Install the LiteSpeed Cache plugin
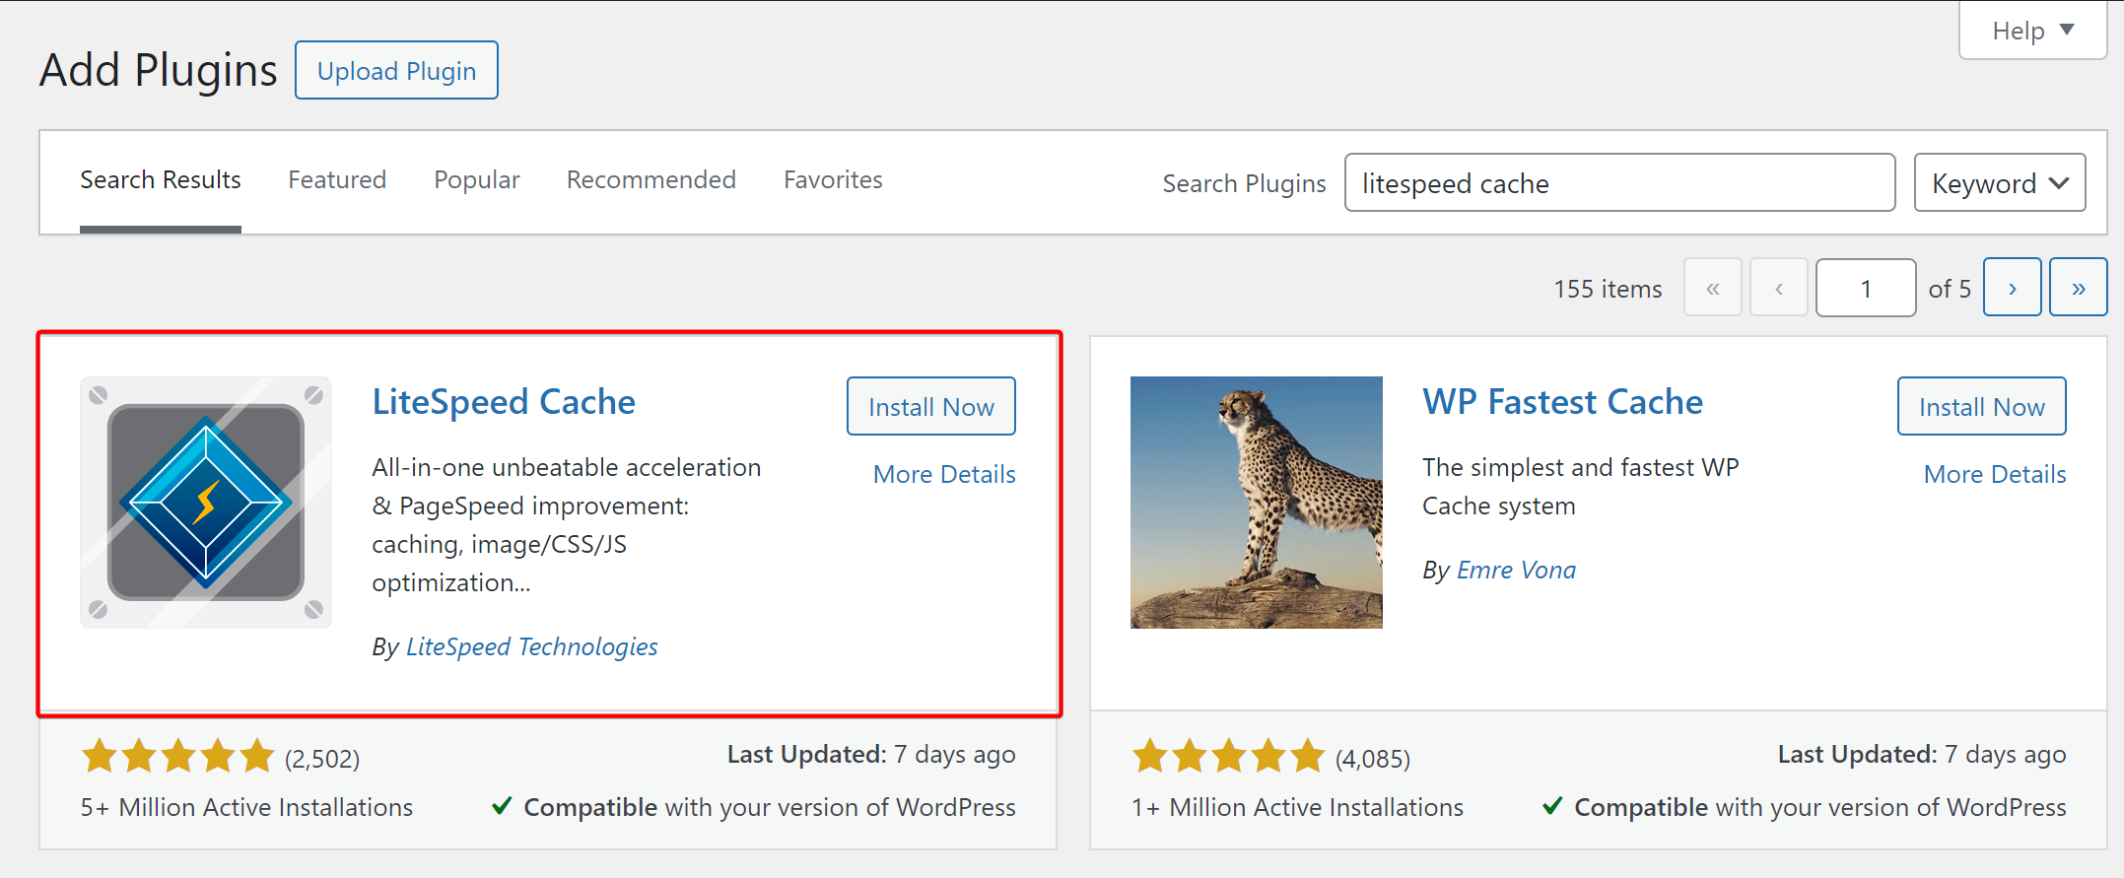 tap(930, 407)
